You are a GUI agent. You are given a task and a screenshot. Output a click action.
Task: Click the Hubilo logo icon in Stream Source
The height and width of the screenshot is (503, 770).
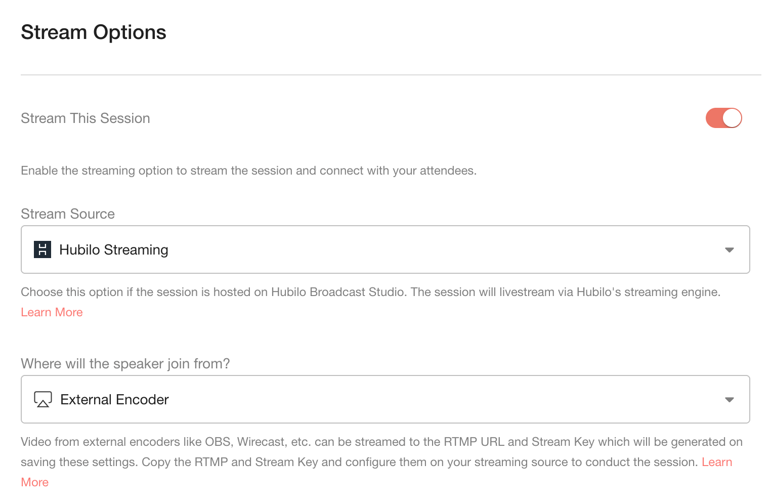pyautogui.click(x=42, y=249)
